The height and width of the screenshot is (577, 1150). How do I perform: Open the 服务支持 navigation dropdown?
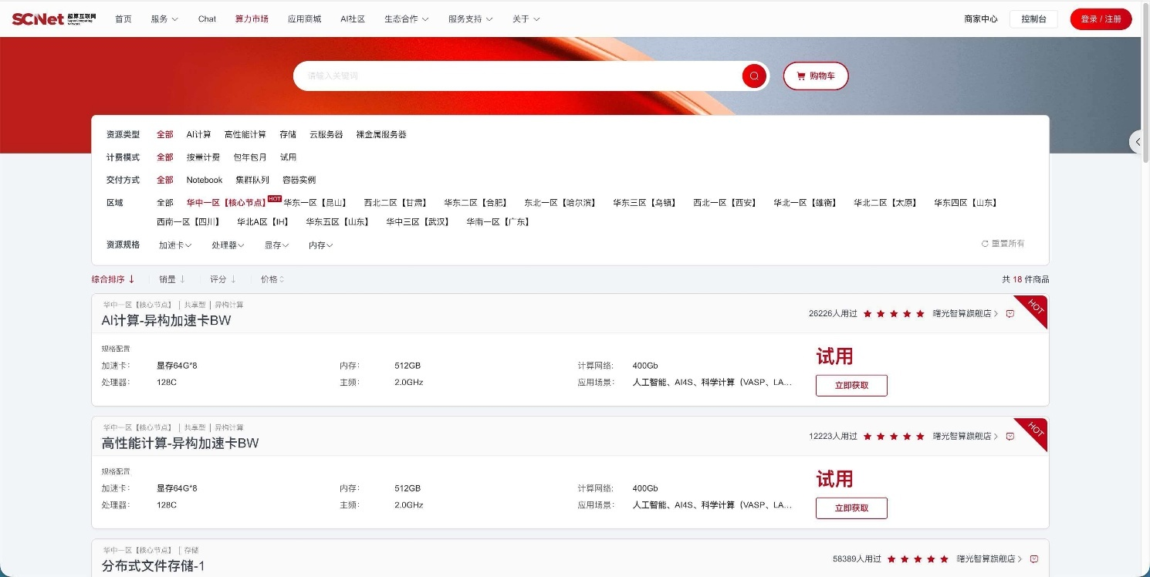point(470,19)
